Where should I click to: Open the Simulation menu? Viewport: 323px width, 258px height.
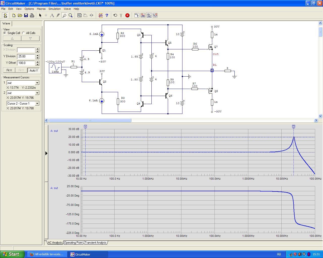55,9
